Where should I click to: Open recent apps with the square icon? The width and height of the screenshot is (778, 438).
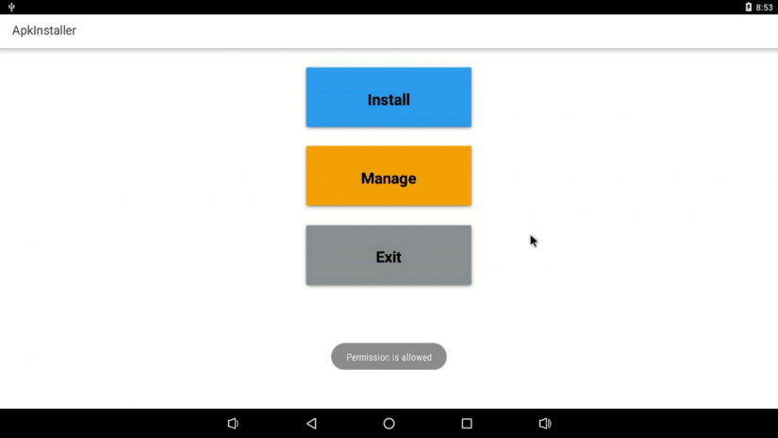point(467,424)
